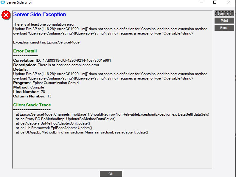Click the Description line in Error Detail

(57, 65)
